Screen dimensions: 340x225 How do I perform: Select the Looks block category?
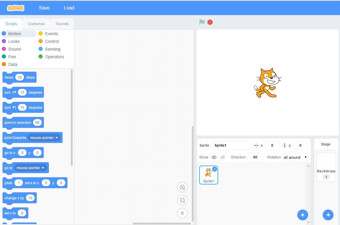pos(14,41)
